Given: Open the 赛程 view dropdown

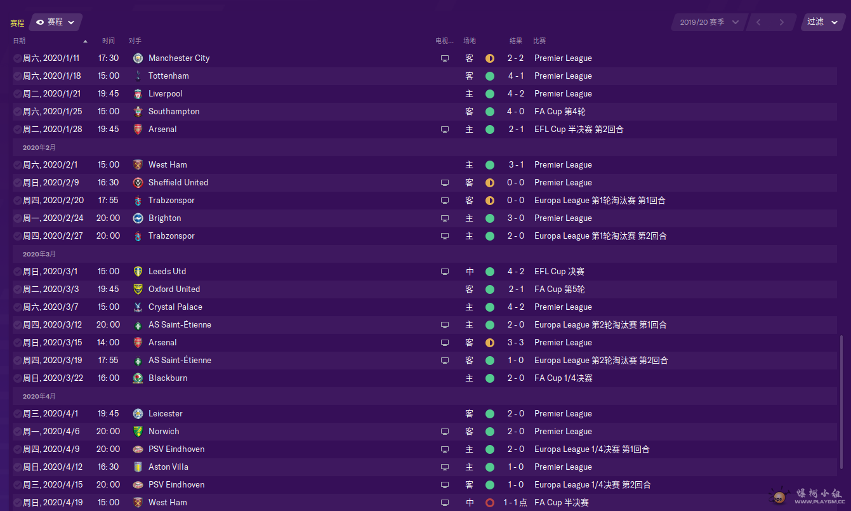Looking at the screenshot, I should click(x=55, y=22).
